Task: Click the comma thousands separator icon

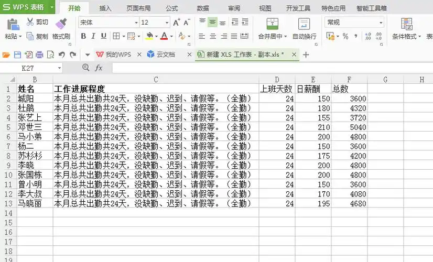Action: pos(356,36)
